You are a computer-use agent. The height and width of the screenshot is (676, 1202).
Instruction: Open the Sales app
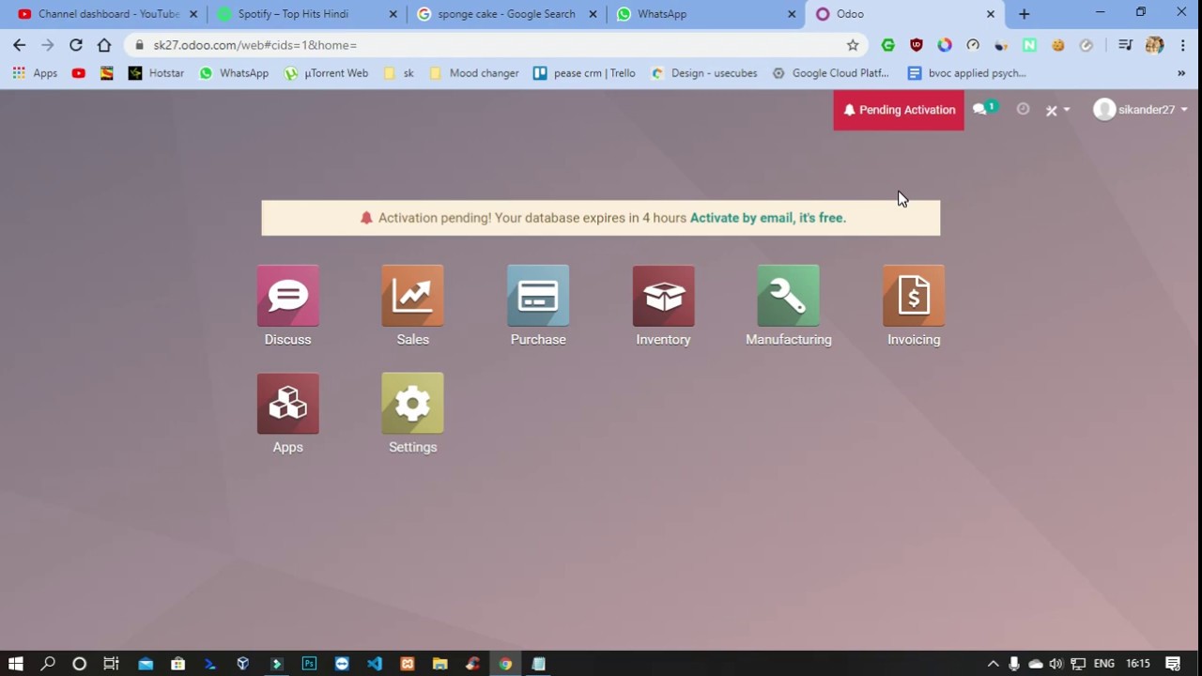[x=412, y=306]
